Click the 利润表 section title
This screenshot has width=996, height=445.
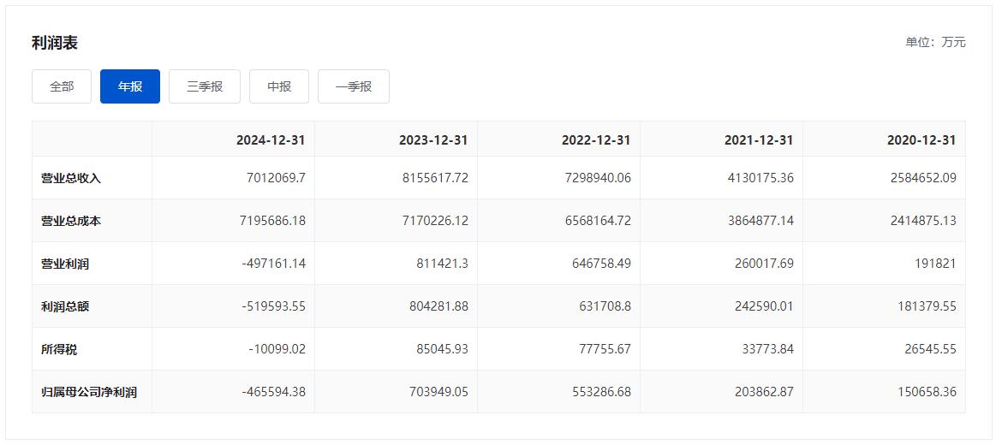55,43
